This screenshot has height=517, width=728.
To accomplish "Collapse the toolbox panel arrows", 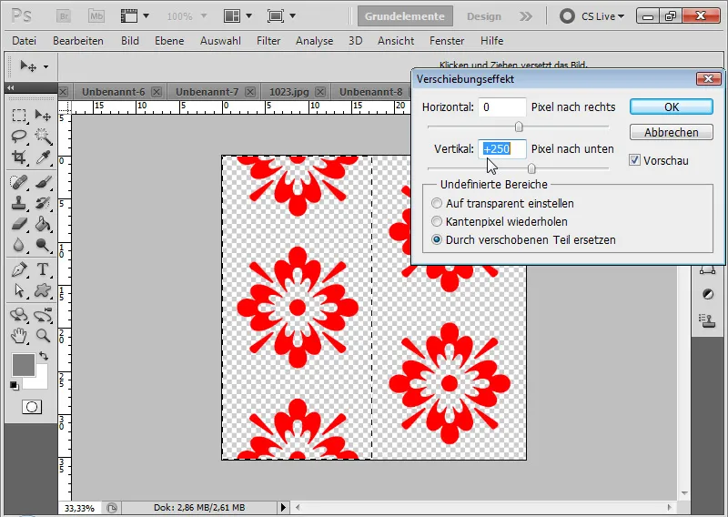I will (11, 87).
